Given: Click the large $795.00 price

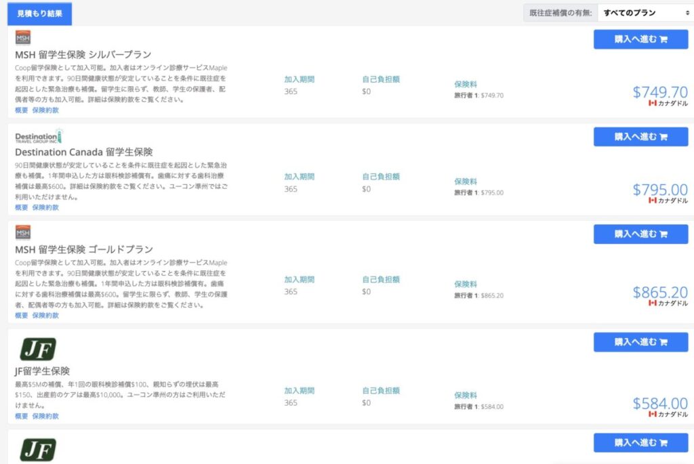Looking at the screenshot, I should click(660, 189).
